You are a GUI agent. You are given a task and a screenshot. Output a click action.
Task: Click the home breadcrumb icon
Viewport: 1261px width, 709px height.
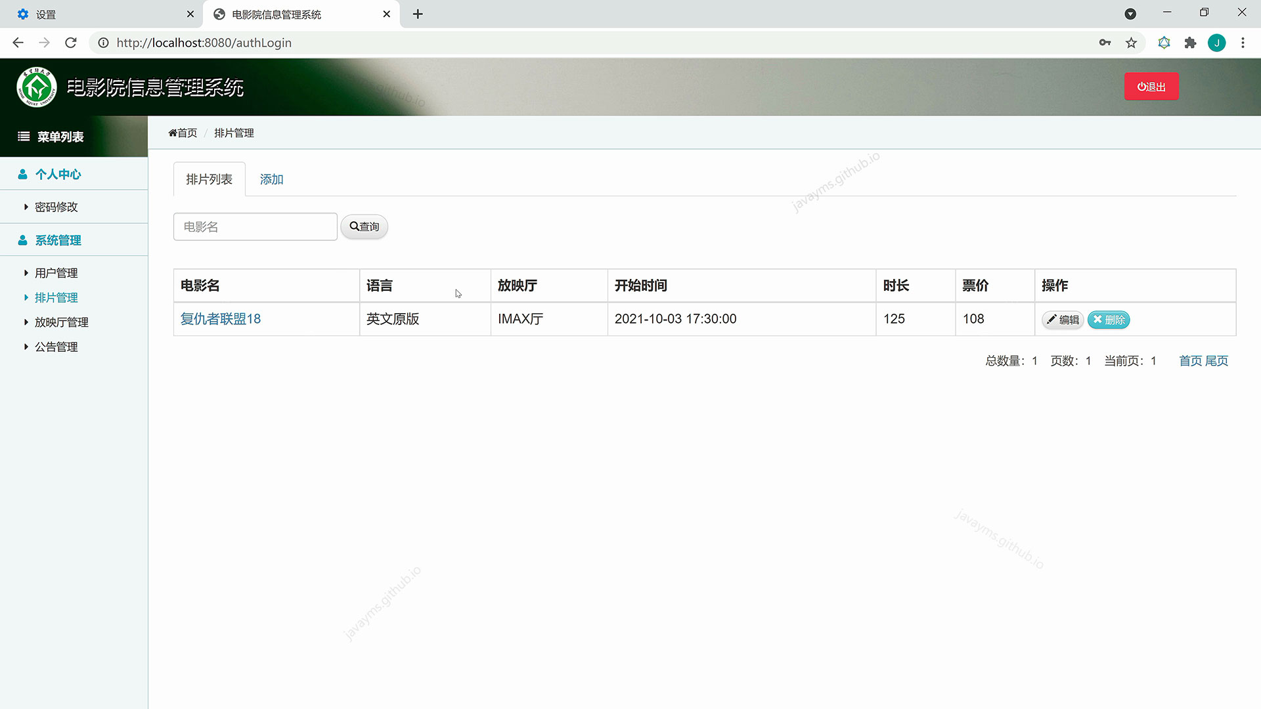(x=173, y=133)
